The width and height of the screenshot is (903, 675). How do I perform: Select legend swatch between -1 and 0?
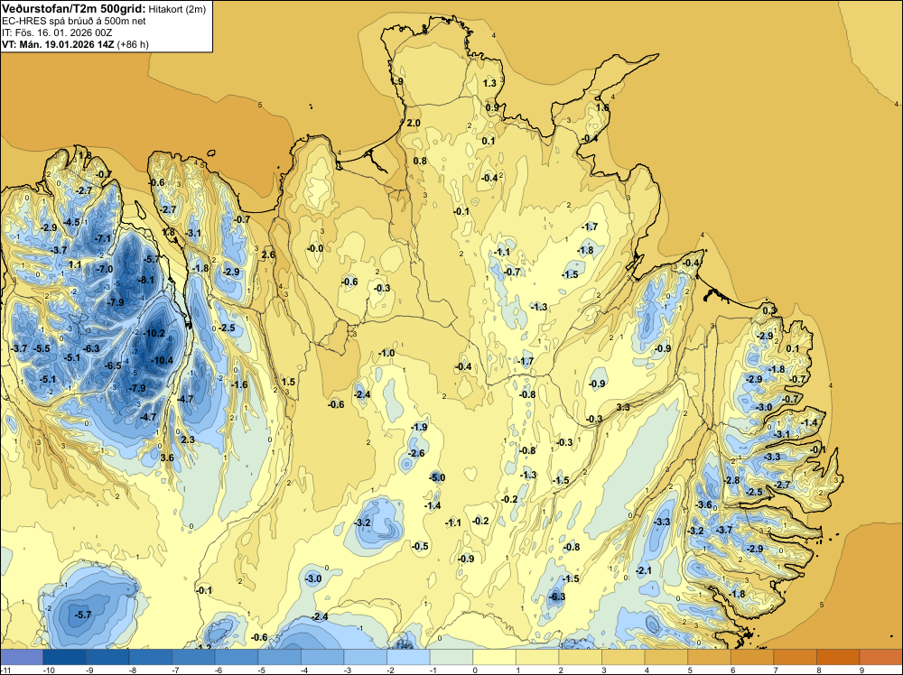pos(451,657)
